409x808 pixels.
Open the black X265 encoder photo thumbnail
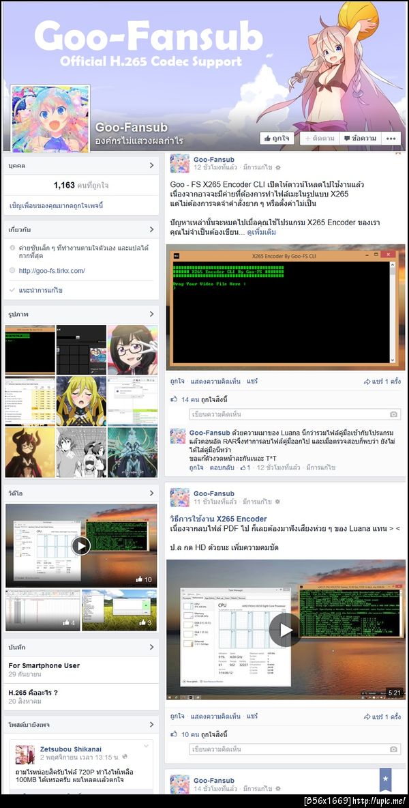pyautogui.click(x=30, y=349)
